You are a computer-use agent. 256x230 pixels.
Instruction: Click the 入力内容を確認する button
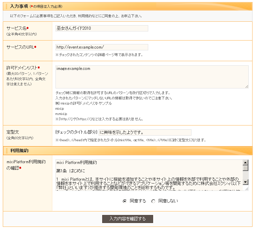point(128,219)
